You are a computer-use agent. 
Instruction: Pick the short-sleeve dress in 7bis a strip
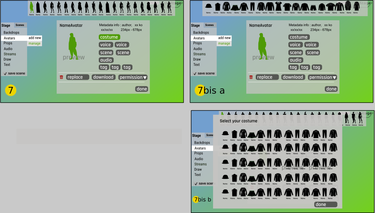coord(279,6)
